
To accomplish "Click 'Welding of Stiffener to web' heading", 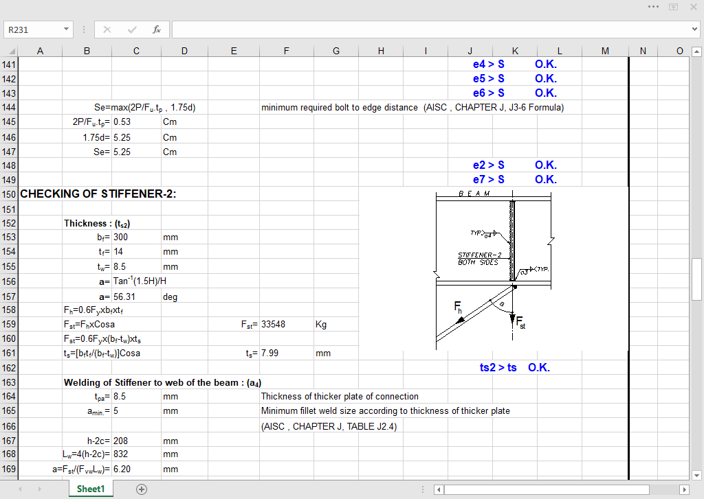I will pyautogui.click(x=162, y=383).
